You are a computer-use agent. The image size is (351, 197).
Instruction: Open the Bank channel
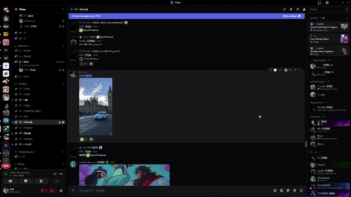click(39, 133)
